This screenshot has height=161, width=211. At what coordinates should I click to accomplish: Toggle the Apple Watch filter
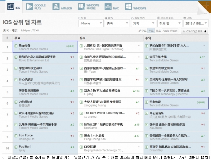(x=170, y=31)
